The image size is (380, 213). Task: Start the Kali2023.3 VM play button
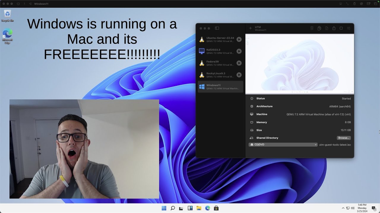[x=239, y=51]
